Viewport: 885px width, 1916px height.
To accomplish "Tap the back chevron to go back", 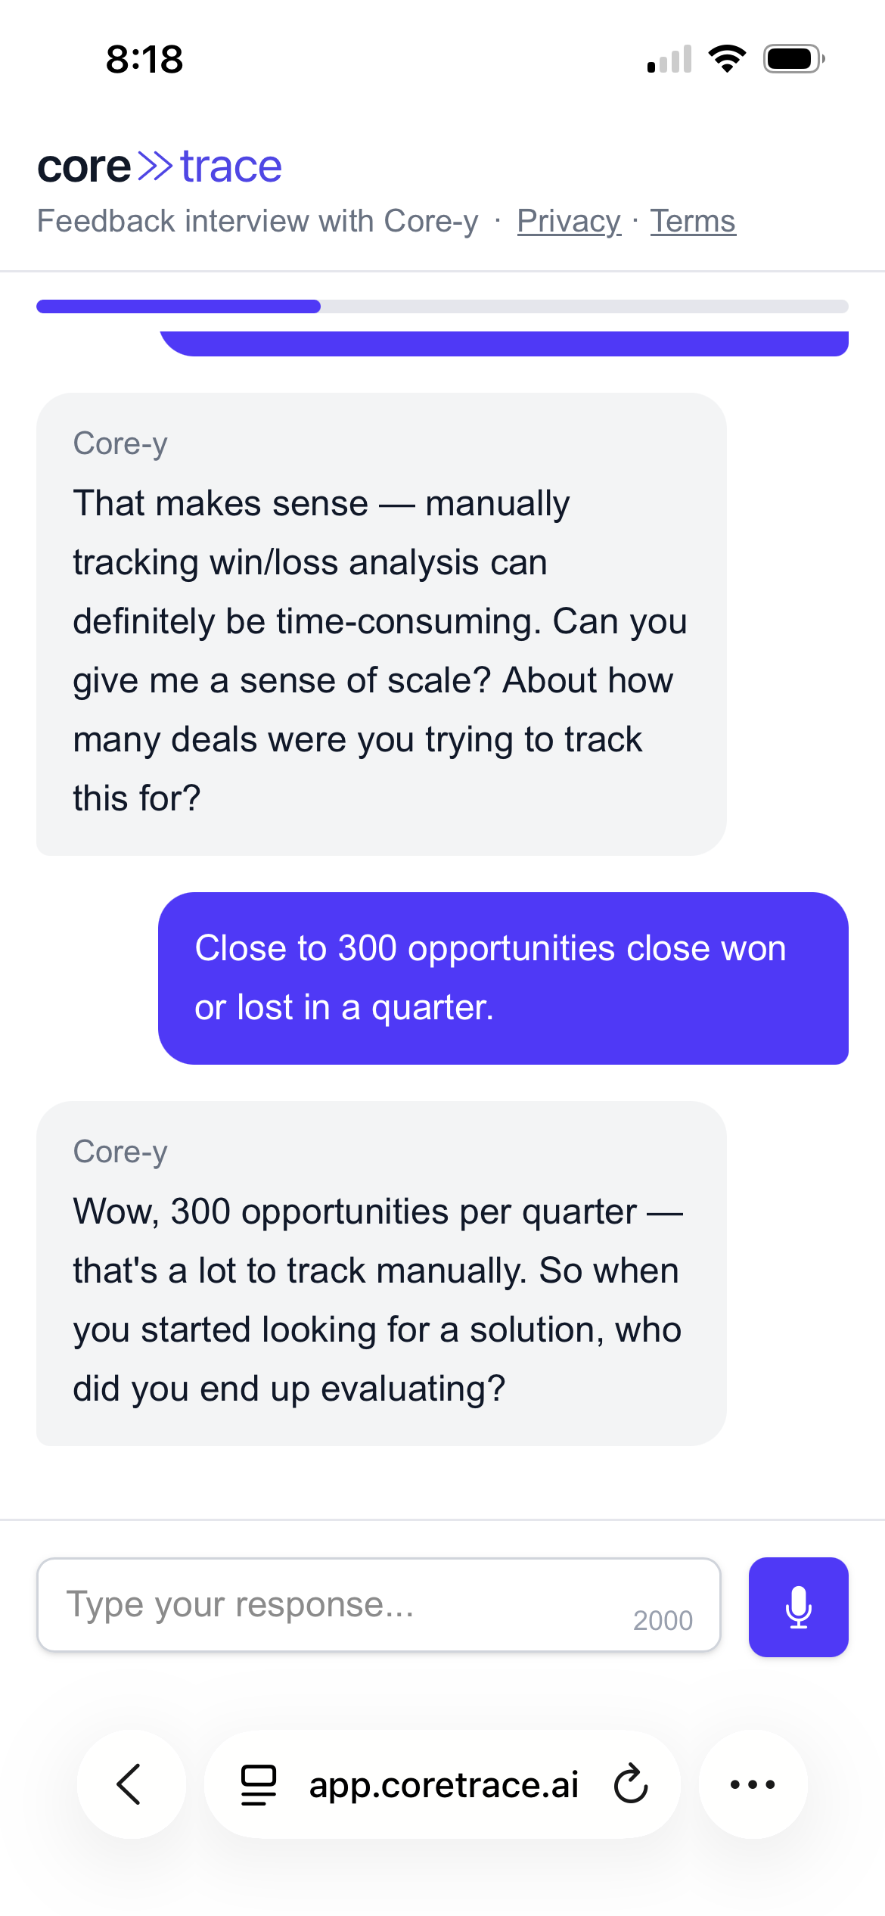I will pos(130,1787).
